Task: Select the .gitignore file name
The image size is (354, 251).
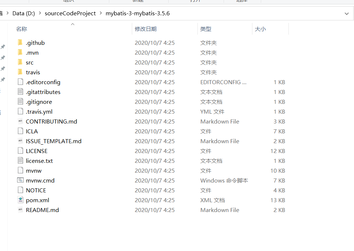Action: pyautogui.click(x=39, y=102)
